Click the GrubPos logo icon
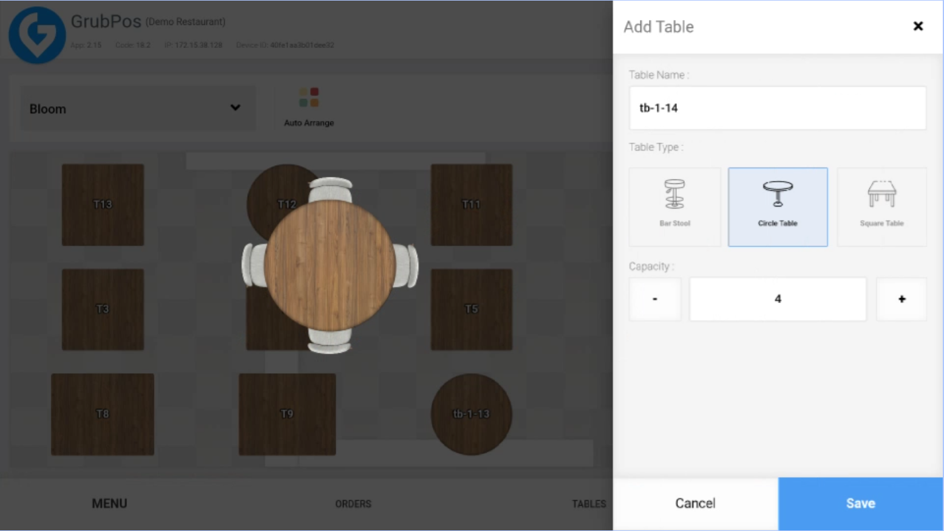The height and width of the screenshot is (531, 944). (x=37, y=35)
